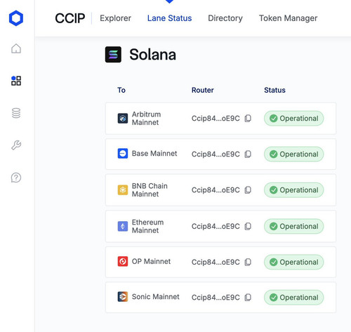
Task: Click the BNB Chain Mainnet chain icon
Action: tap(123, 190)
